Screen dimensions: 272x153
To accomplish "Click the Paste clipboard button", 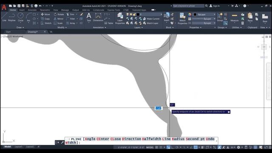I will pyautogui.click(x=250, y=17).
